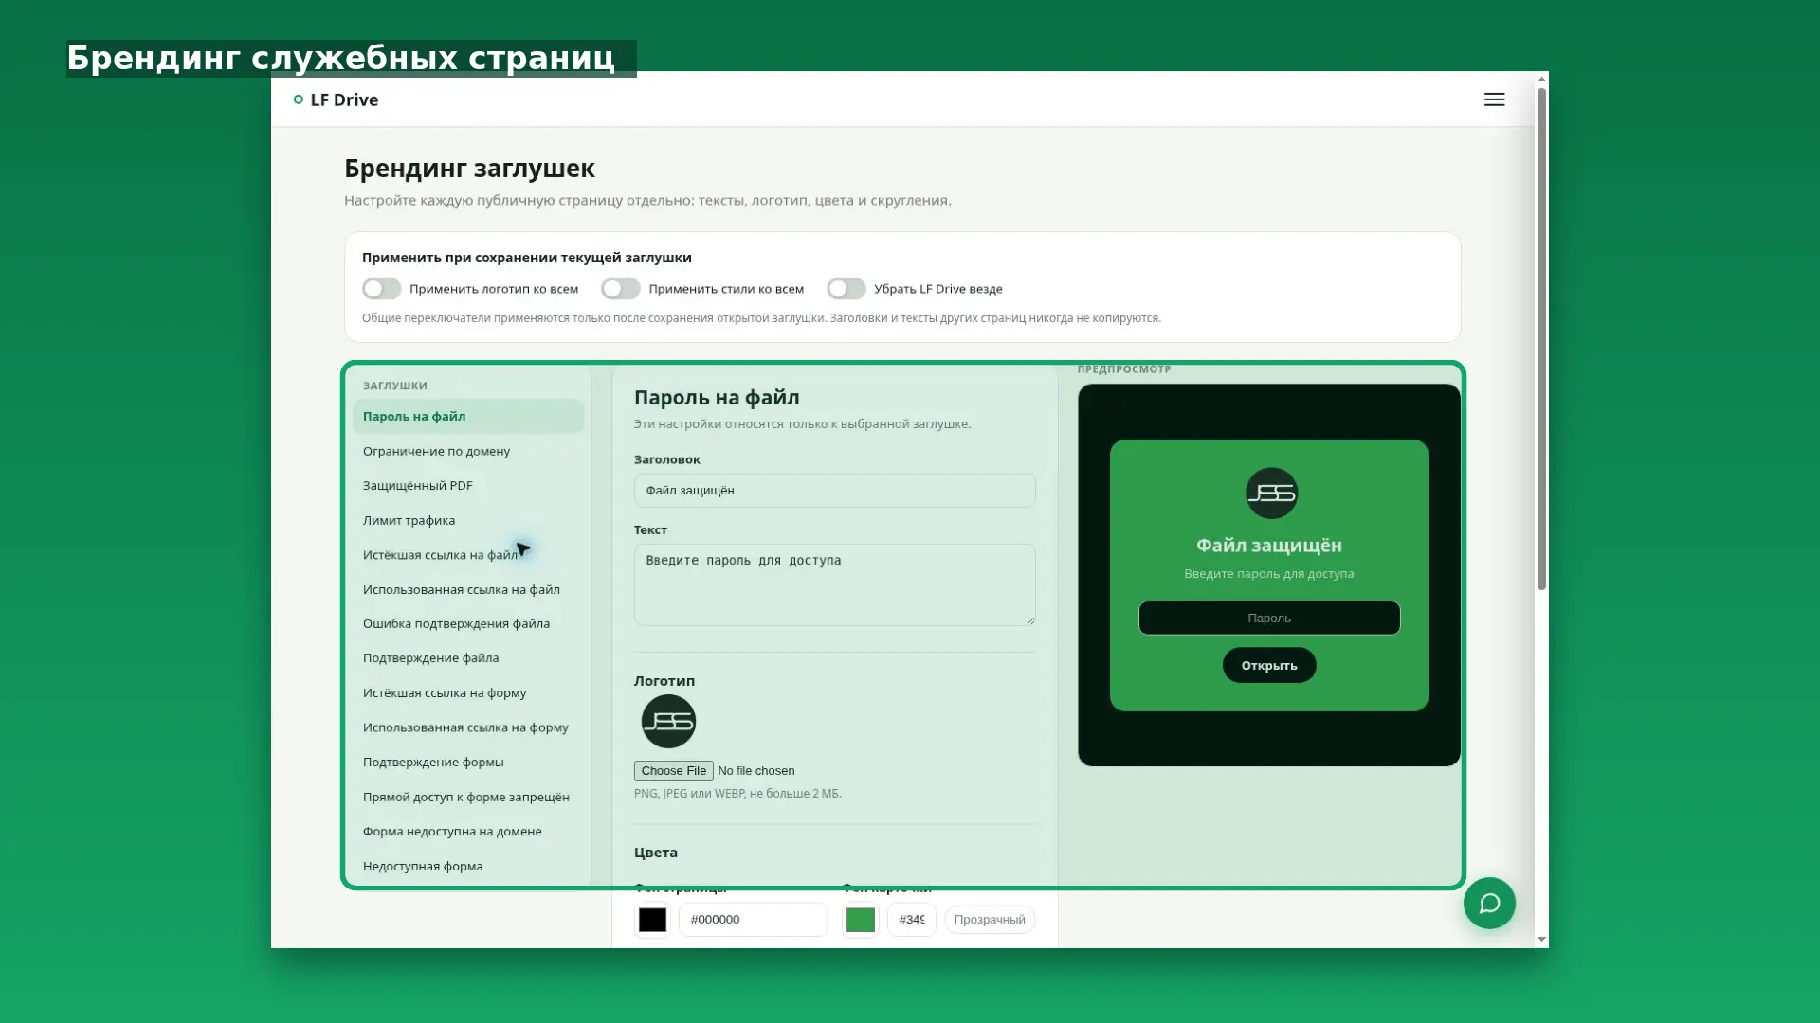Click the Заголовок input with Файл защищён

coord(834,491)
